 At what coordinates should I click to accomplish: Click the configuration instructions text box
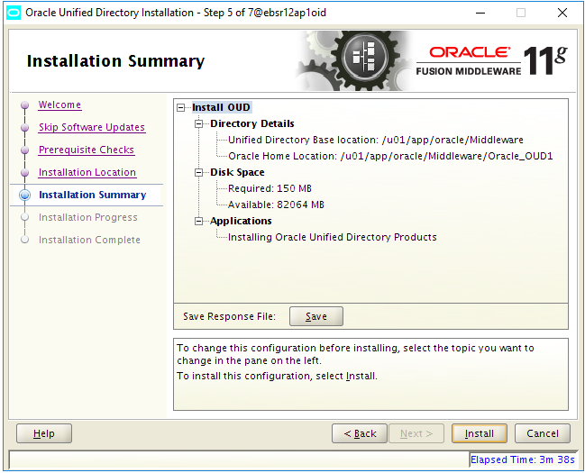[x=370, y=374]
